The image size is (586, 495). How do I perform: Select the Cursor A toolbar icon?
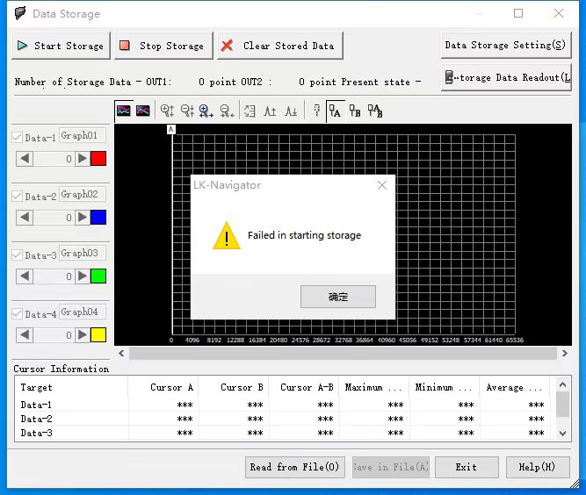coord(335,111)
